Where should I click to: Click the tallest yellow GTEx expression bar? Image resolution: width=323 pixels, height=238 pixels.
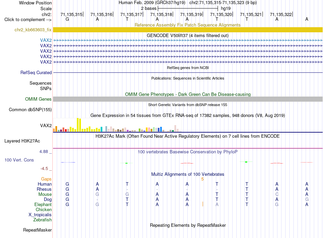pos(78,125)
